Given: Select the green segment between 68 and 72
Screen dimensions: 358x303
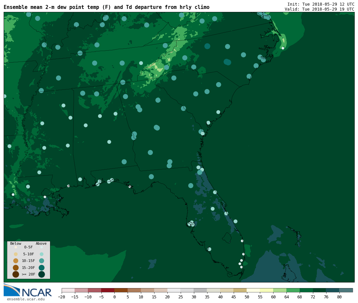Looking at the screenshot, I should pyautogui.click(x=307, y=290).
